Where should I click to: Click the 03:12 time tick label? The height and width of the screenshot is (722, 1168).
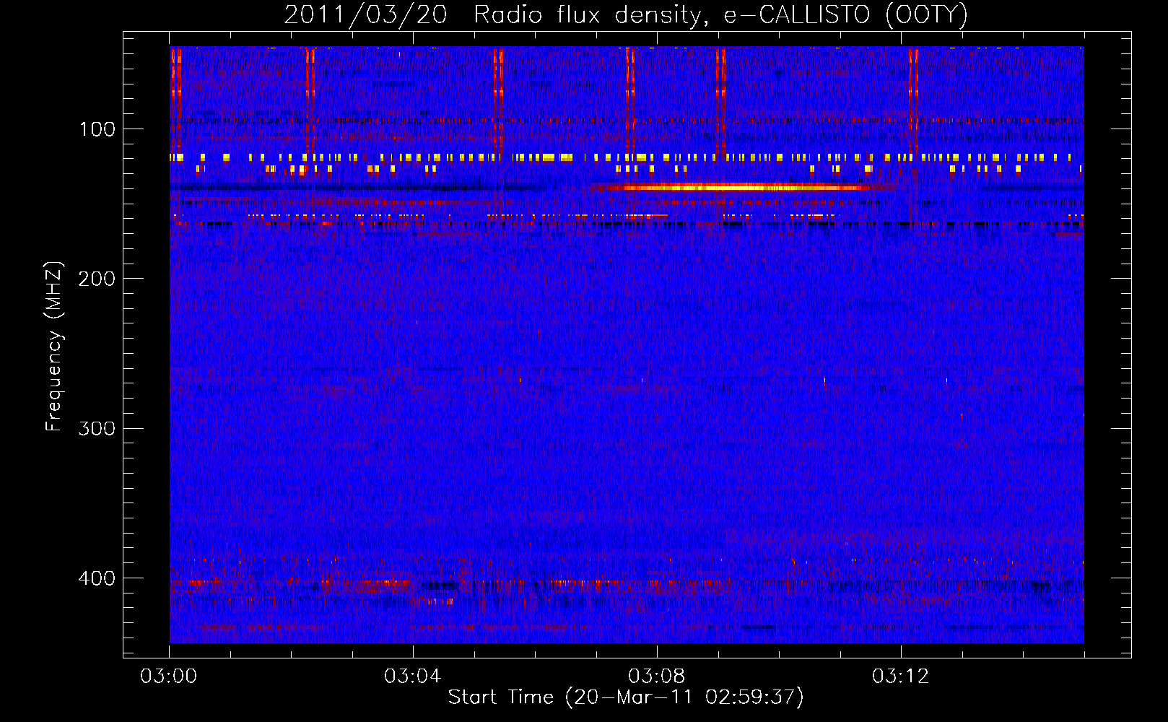(x=901, y=677)
